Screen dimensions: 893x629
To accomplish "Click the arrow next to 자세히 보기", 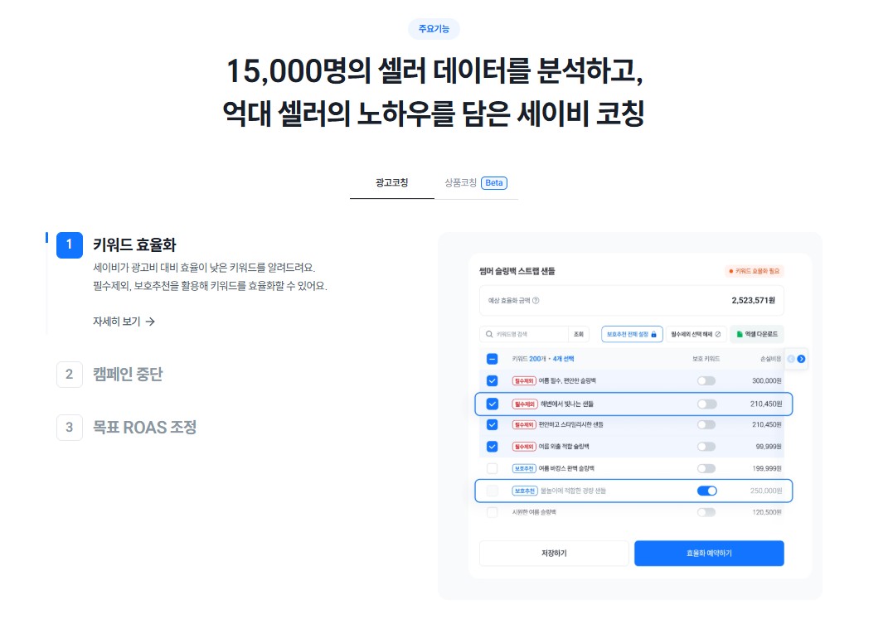I will point(150,322).
